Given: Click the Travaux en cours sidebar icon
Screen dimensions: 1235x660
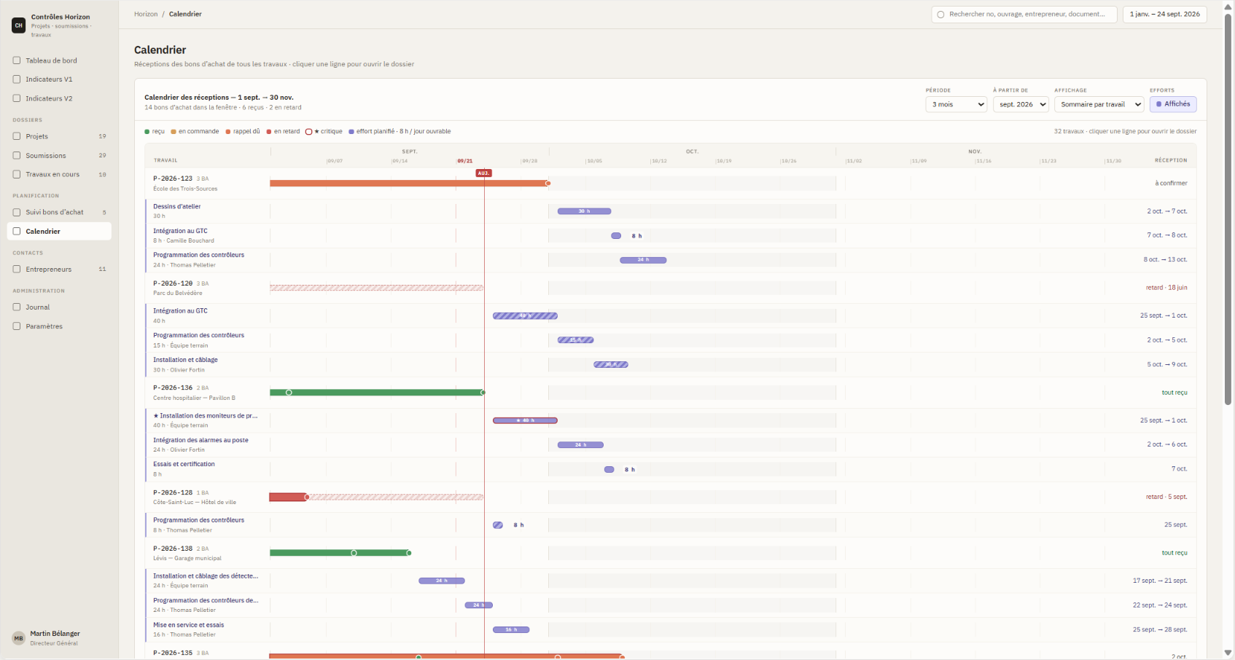Looking at the screenshot, I should (x=17, y=174).
